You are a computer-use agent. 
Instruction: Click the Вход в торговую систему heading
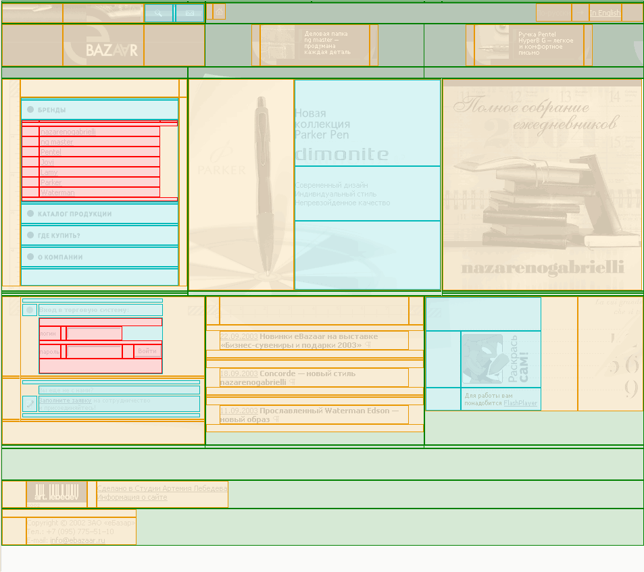tap(84, 310)
